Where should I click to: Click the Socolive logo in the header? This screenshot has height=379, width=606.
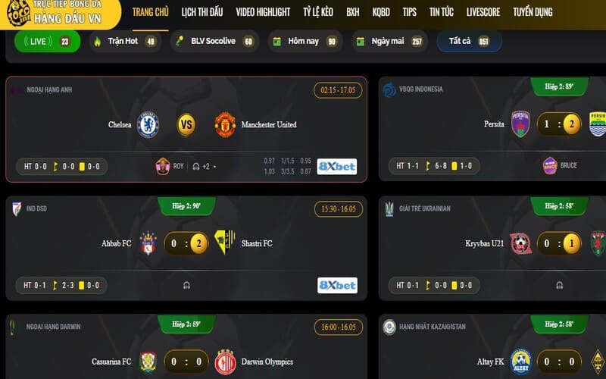tap(18, 13)
